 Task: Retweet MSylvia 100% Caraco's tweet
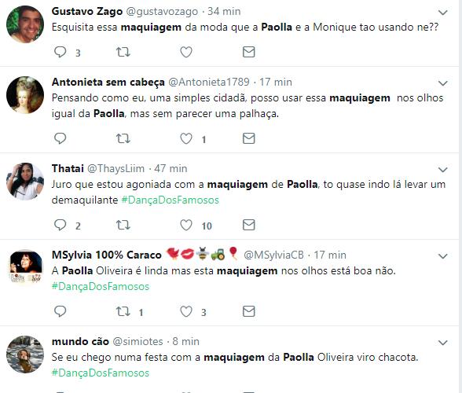(123, 311)
